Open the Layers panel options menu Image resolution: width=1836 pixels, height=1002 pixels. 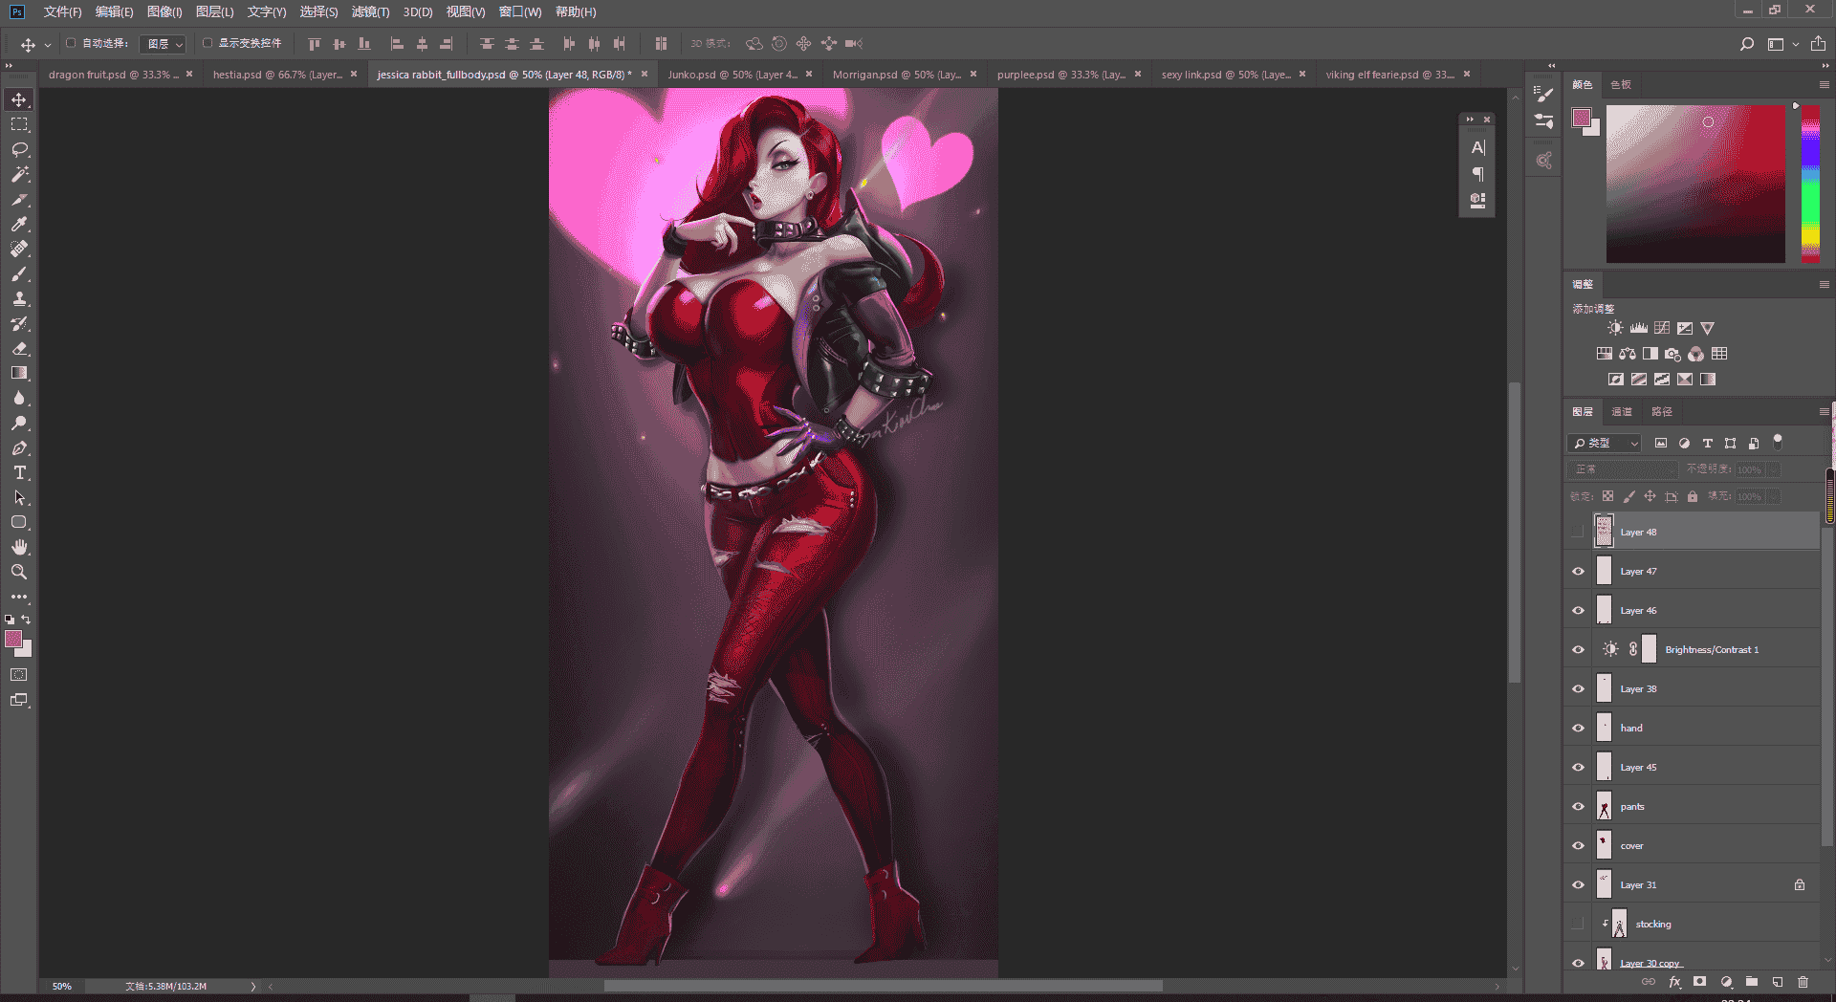pos(1824,412)
